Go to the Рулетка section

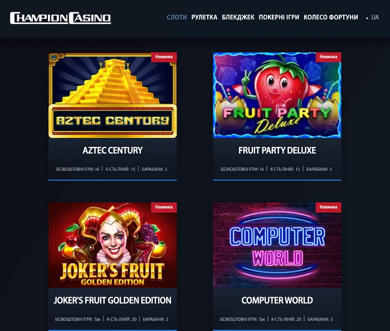coord(204,17)
